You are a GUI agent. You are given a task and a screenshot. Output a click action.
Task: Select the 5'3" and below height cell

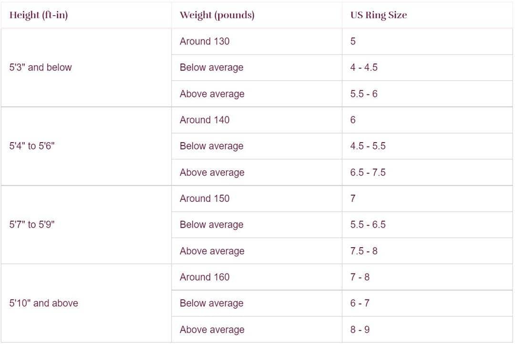tap(41, 68)
